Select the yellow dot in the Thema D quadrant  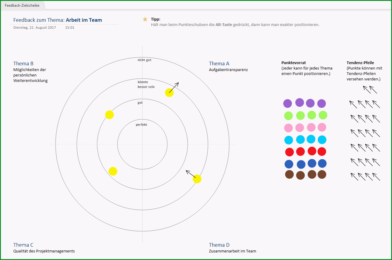(197, 179)
